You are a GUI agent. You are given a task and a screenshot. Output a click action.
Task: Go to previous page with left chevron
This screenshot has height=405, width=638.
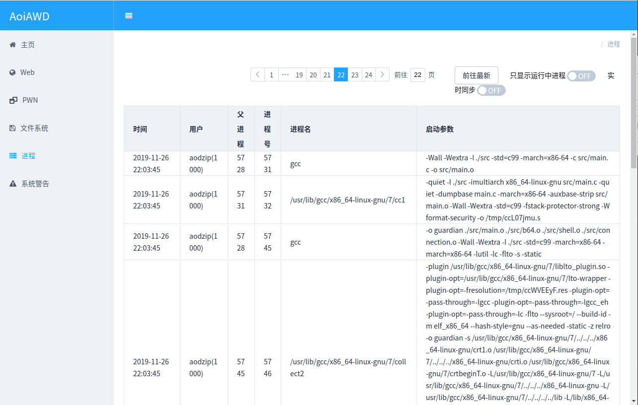click(257, 75)
